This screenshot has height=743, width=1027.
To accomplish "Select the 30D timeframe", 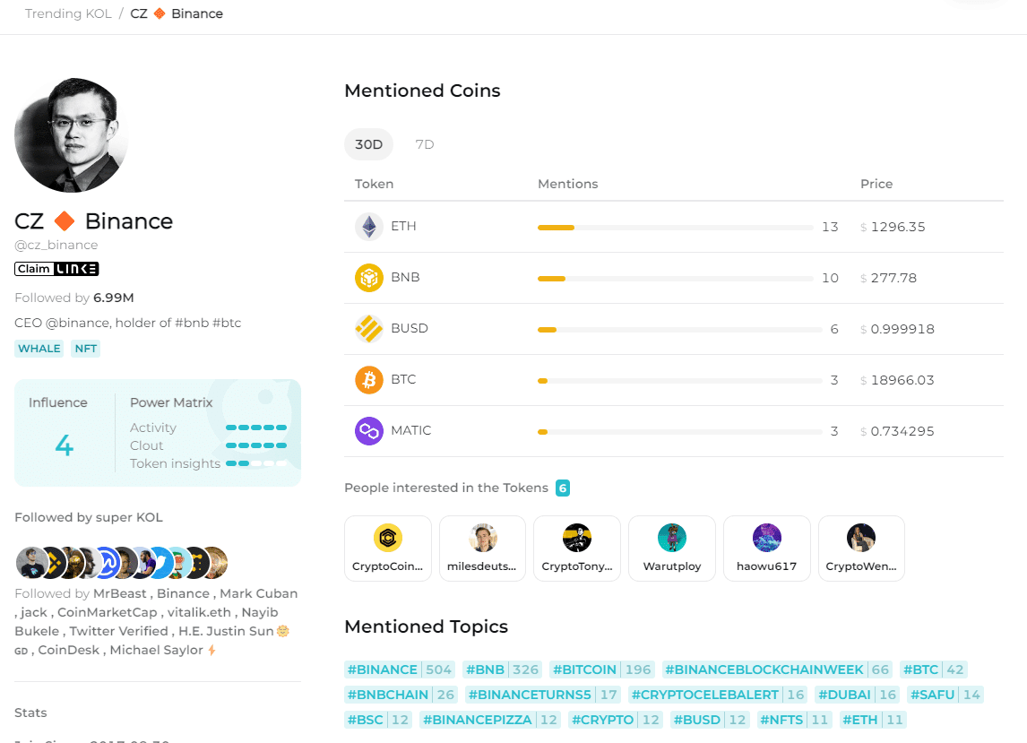I will [368, 144].
